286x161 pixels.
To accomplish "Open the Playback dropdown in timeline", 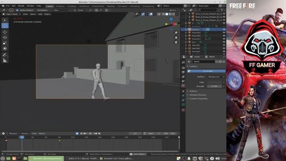I will click(14, 134).
